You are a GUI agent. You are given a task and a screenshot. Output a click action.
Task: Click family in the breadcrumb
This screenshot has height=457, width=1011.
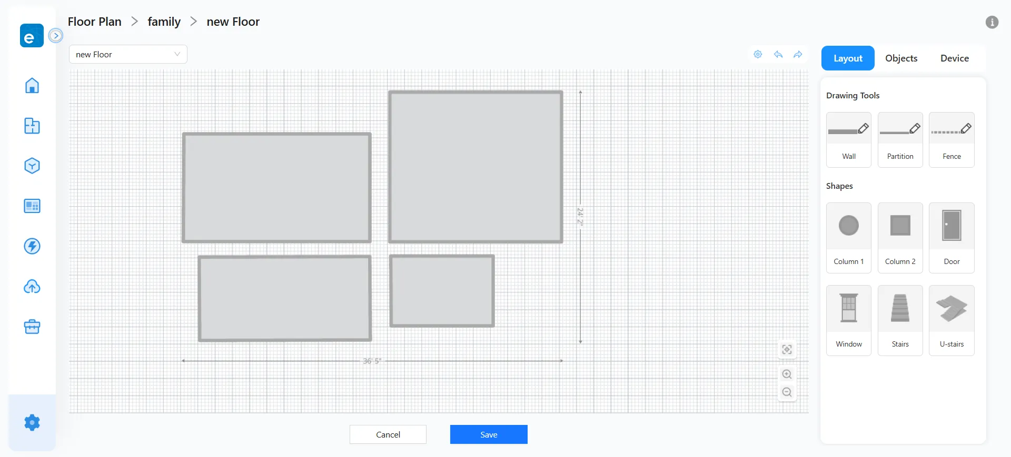[164, 22]
